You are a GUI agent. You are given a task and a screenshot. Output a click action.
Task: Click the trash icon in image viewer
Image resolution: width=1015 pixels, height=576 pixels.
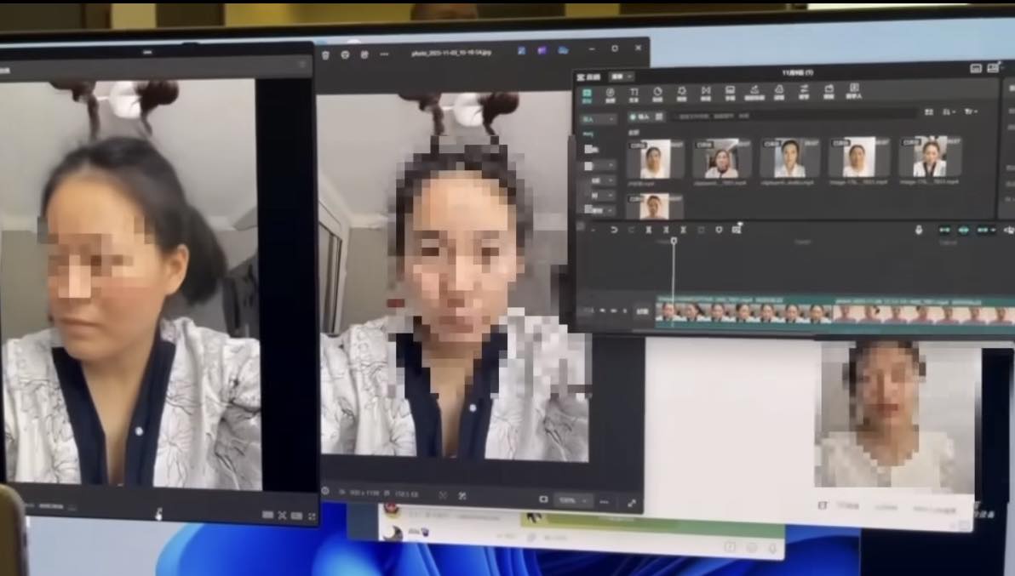(x=324, y=54)
